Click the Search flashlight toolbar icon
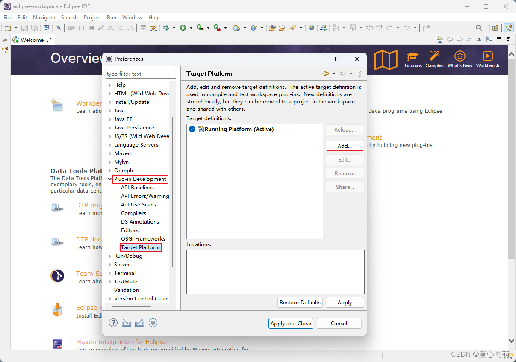516x362 pixels. tap(292, 28)
